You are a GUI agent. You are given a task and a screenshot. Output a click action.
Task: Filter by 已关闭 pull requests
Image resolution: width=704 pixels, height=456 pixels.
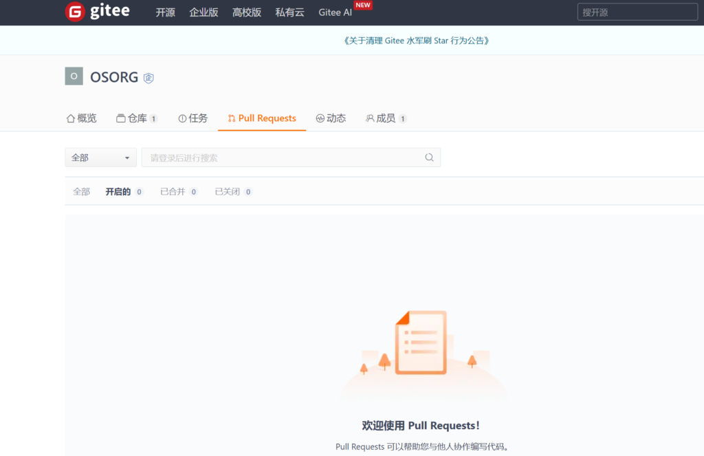pyautogui.click(x=234, y=192)
